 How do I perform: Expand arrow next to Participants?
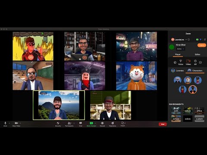point(74,123)
